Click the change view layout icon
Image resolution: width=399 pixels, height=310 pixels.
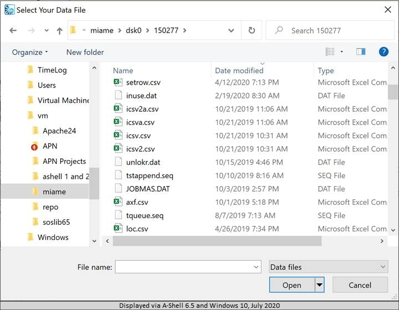[330, 51]
